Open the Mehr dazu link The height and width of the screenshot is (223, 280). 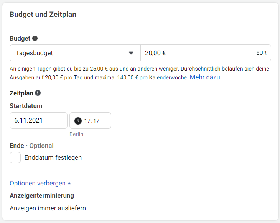tap(205, 77)
